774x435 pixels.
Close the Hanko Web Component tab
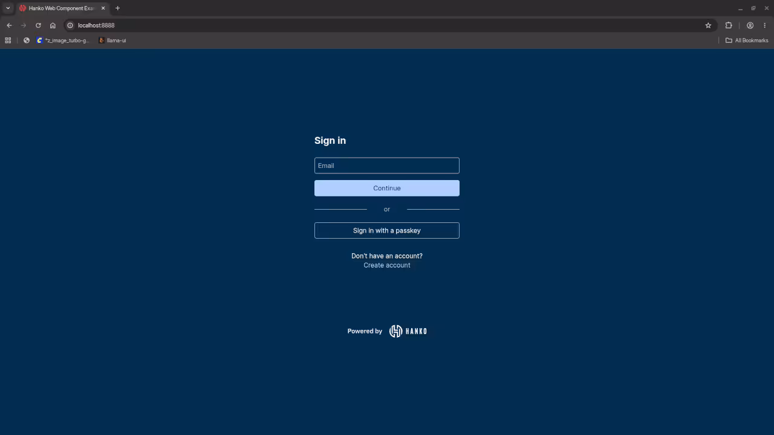point(103,8)
